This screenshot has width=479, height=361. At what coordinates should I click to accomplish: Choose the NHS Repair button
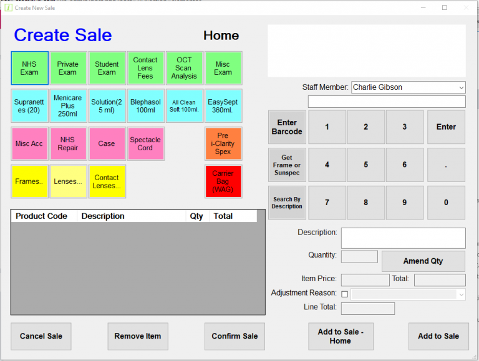pyautogui.click(x=68, y=144)
